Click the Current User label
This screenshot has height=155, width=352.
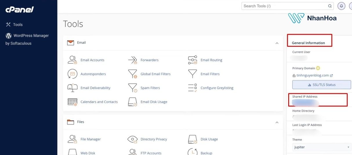coord(301,52)
